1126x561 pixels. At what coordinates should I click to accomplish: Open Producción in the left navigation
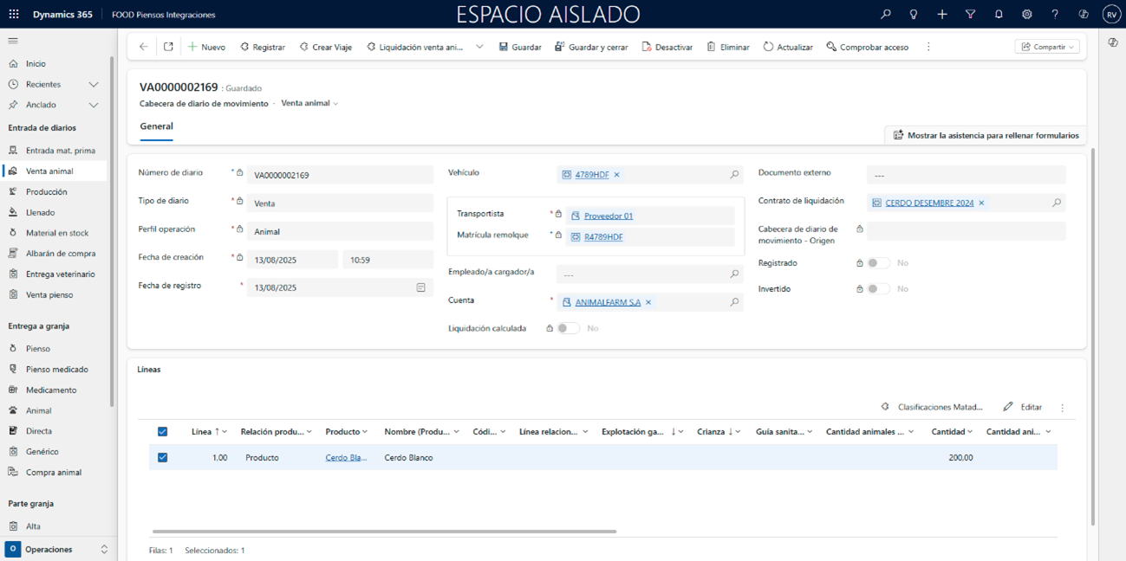coord(46,191)
